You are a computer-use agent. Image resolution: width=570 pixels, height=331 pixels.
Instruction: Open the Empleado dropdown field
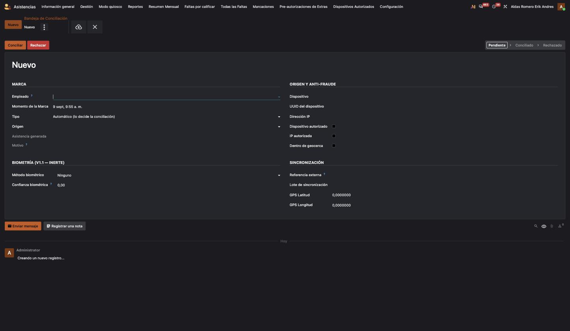tap(166, 97)
